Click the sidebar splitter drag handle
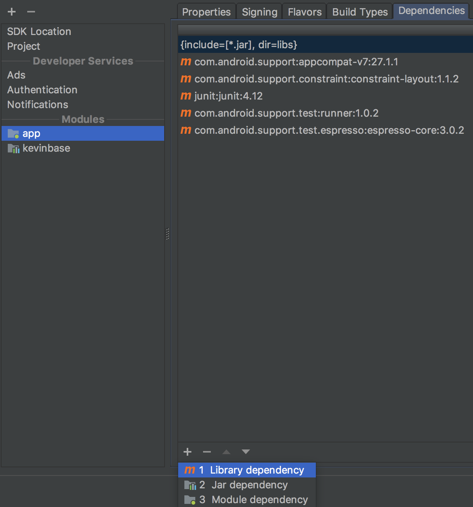Viewport: 473px width, 507px height. point(168,234)
